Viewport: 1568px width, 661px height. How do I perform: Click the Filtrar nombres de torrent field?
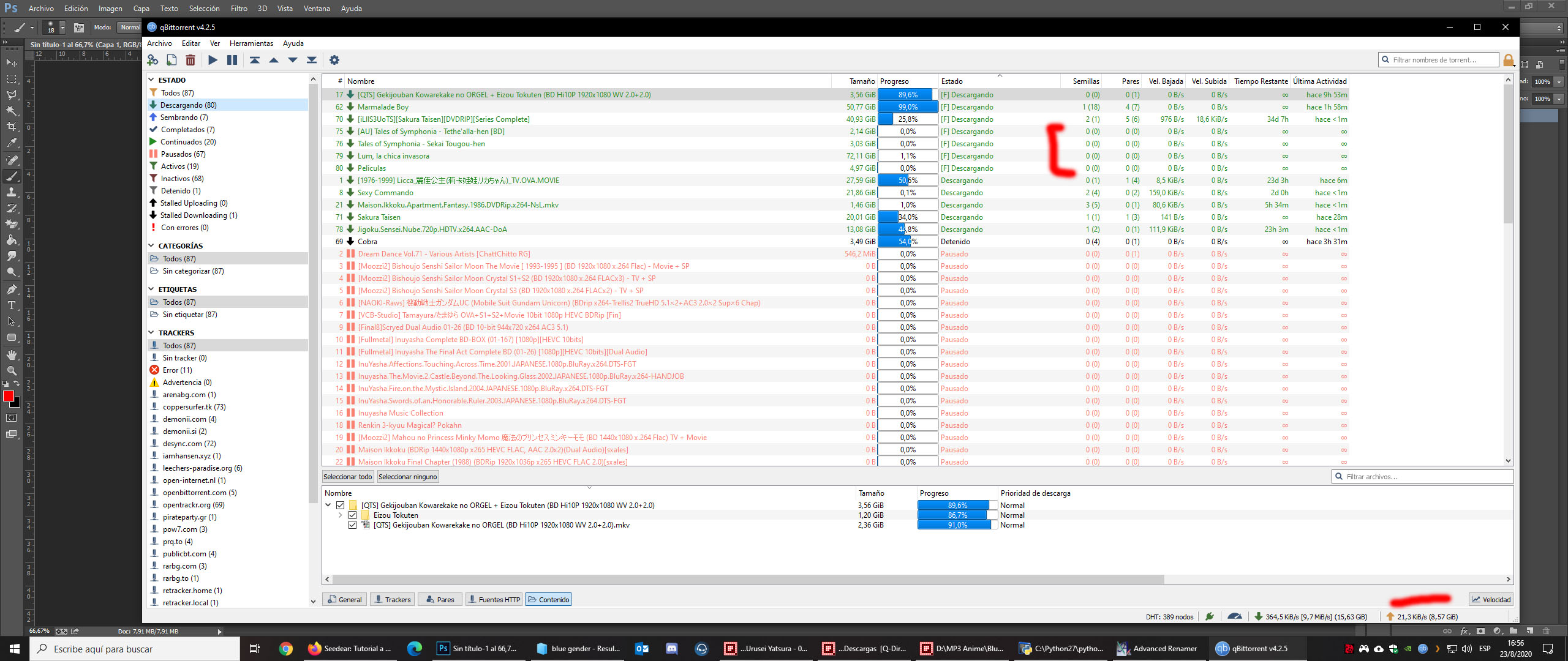tap(1438, 60)
